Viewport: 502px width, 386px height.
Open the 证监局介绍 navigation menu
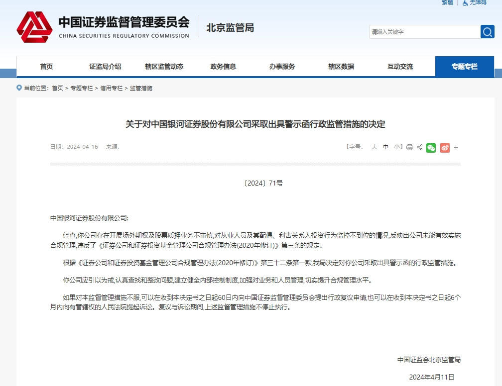tap(105, 67)
